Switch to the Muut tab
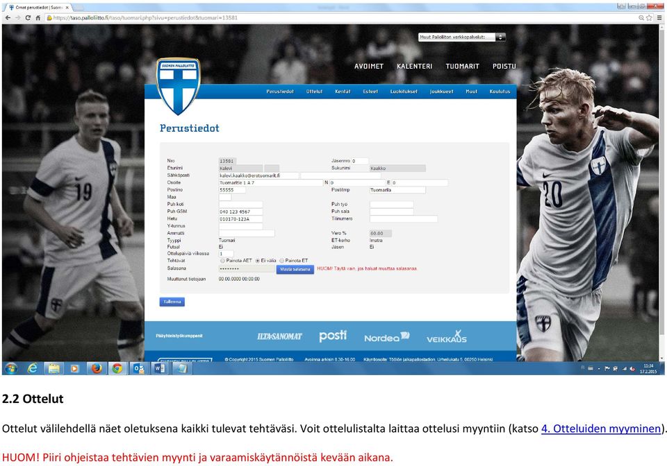The image size is (667, 466). click(x=471, y=92)
